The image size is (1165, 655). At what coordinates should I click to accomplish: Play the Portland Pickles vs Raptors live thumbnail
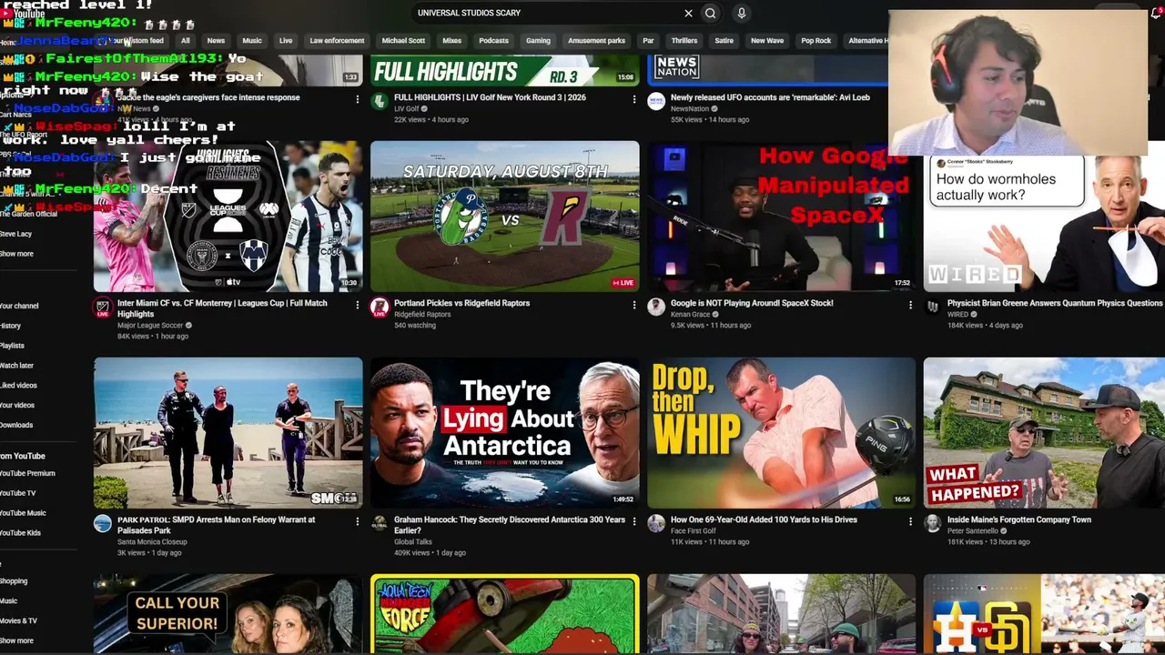(504, 216)
